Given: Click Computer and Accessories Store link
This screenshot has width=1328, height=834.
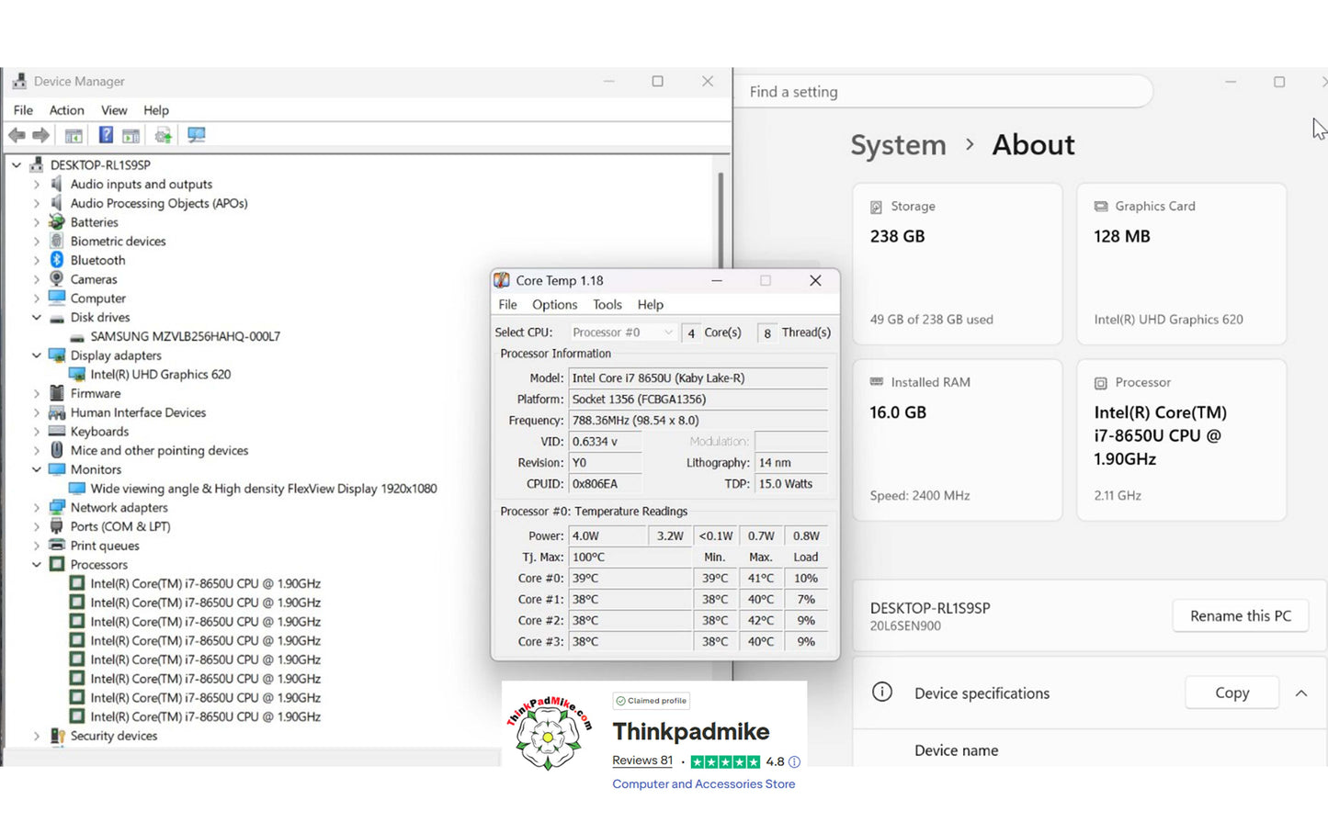Looking at the screenshot, I should (x=704, y=784).
